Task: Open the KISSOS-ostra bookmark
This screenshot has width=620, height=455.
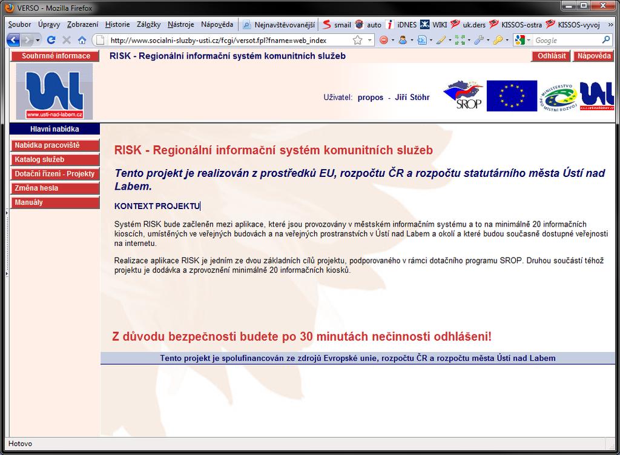Action: click(x=516, y=25)
